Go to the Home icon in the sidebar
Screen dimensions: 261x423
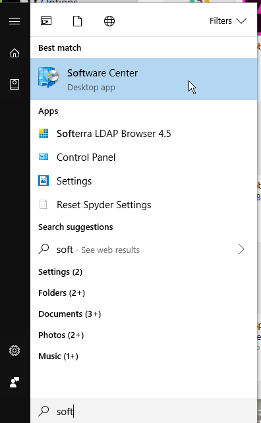14,53
